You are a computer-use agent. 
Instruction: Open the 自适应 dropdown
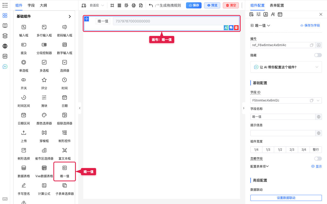pos(97,5)
